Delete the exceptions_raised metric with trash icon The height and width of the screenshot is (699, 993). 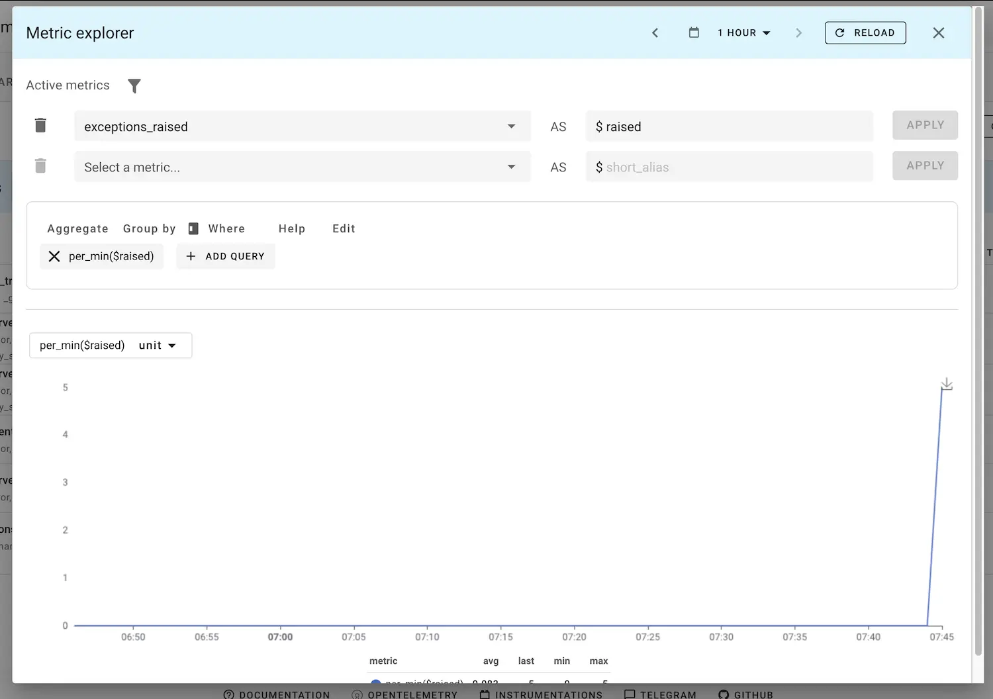click(40, 126)
